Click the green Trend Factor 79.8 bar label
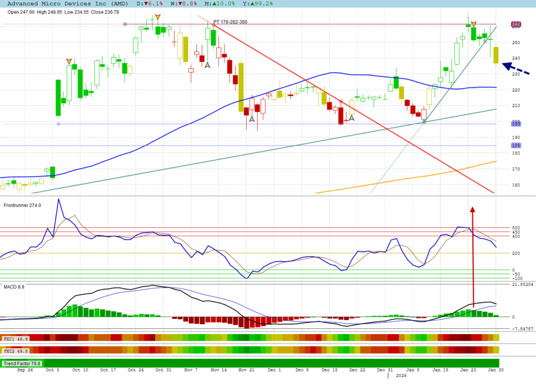The width and height of the screenshot is (536, 385). click(x=22, y=363)
